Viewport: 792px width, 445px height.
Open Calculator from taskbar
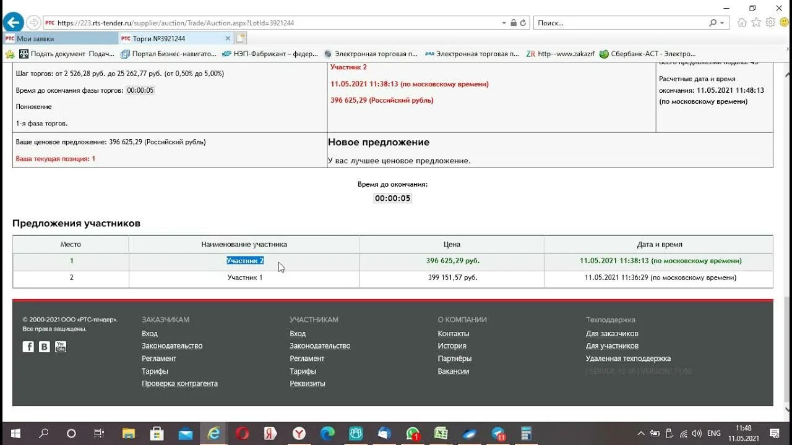pos(527,433)
